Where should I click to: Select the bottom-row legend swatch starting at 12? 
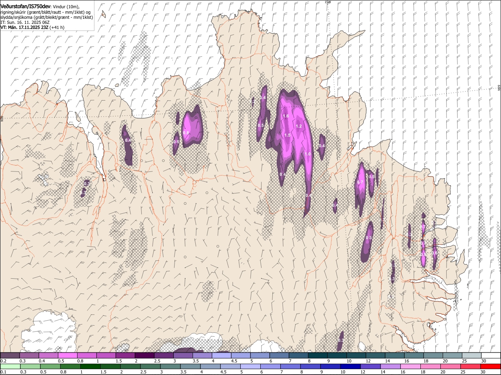coord(370,366)
